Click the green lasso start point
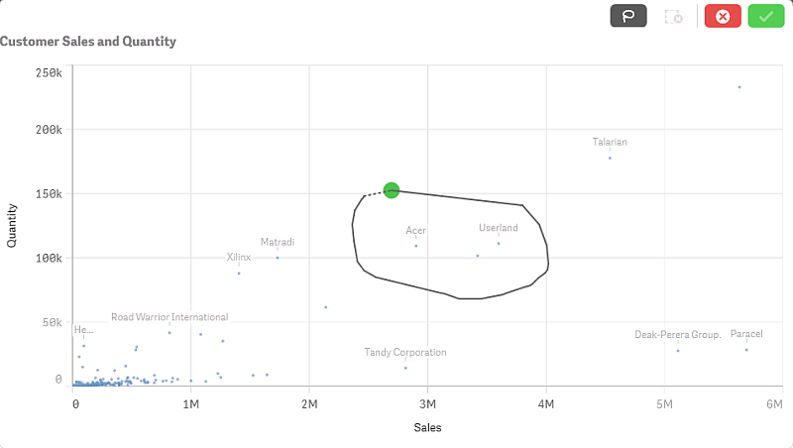This screenshot has width=793, height=448. pyautogui.click(x=392, y=190)
